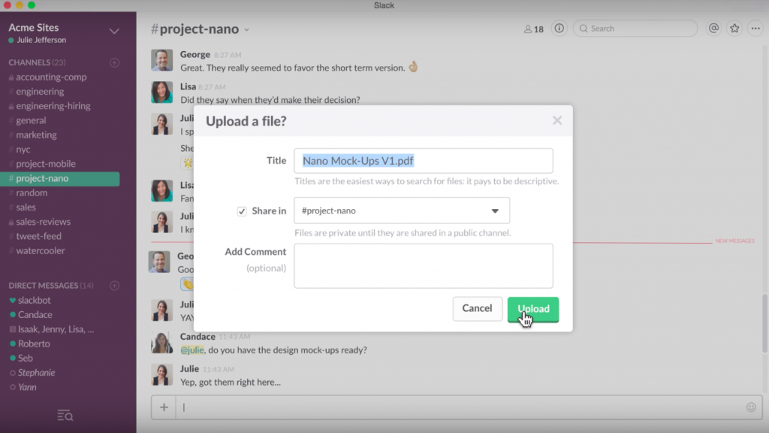
Task: Uncheck the Share in checkbox
Action: click(x=242, y=211)
